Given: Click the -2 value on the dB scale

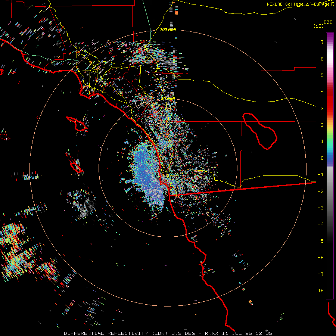Looking at the screenshot, I should [321, 191].
